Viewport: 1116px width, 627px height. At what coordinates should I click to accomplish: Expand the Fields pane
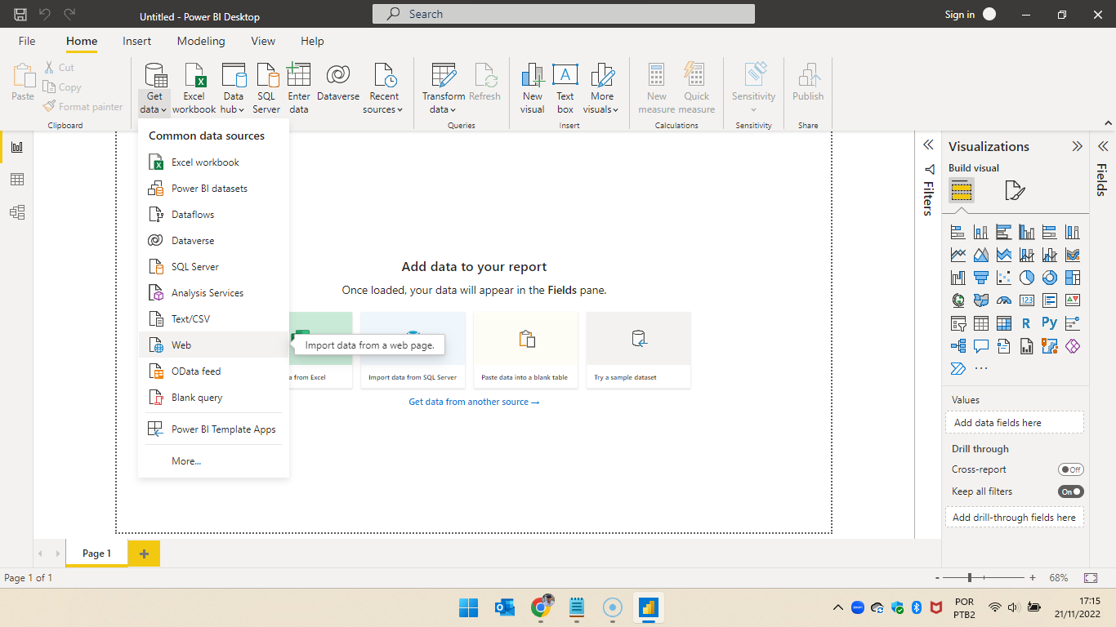1102,146
